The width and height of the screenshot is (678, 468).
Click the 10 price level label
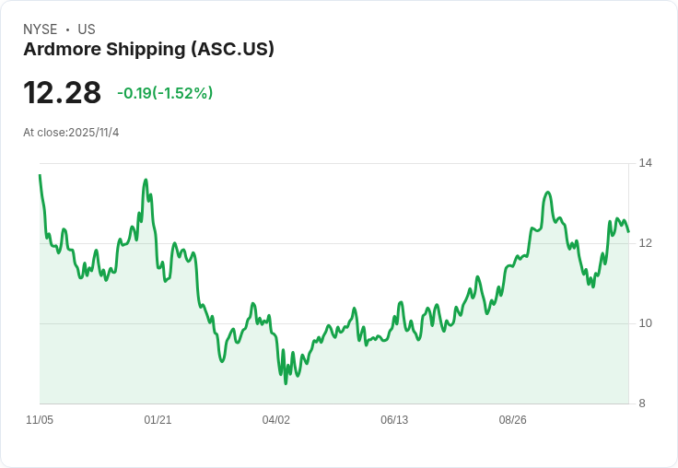pos(645,323)
